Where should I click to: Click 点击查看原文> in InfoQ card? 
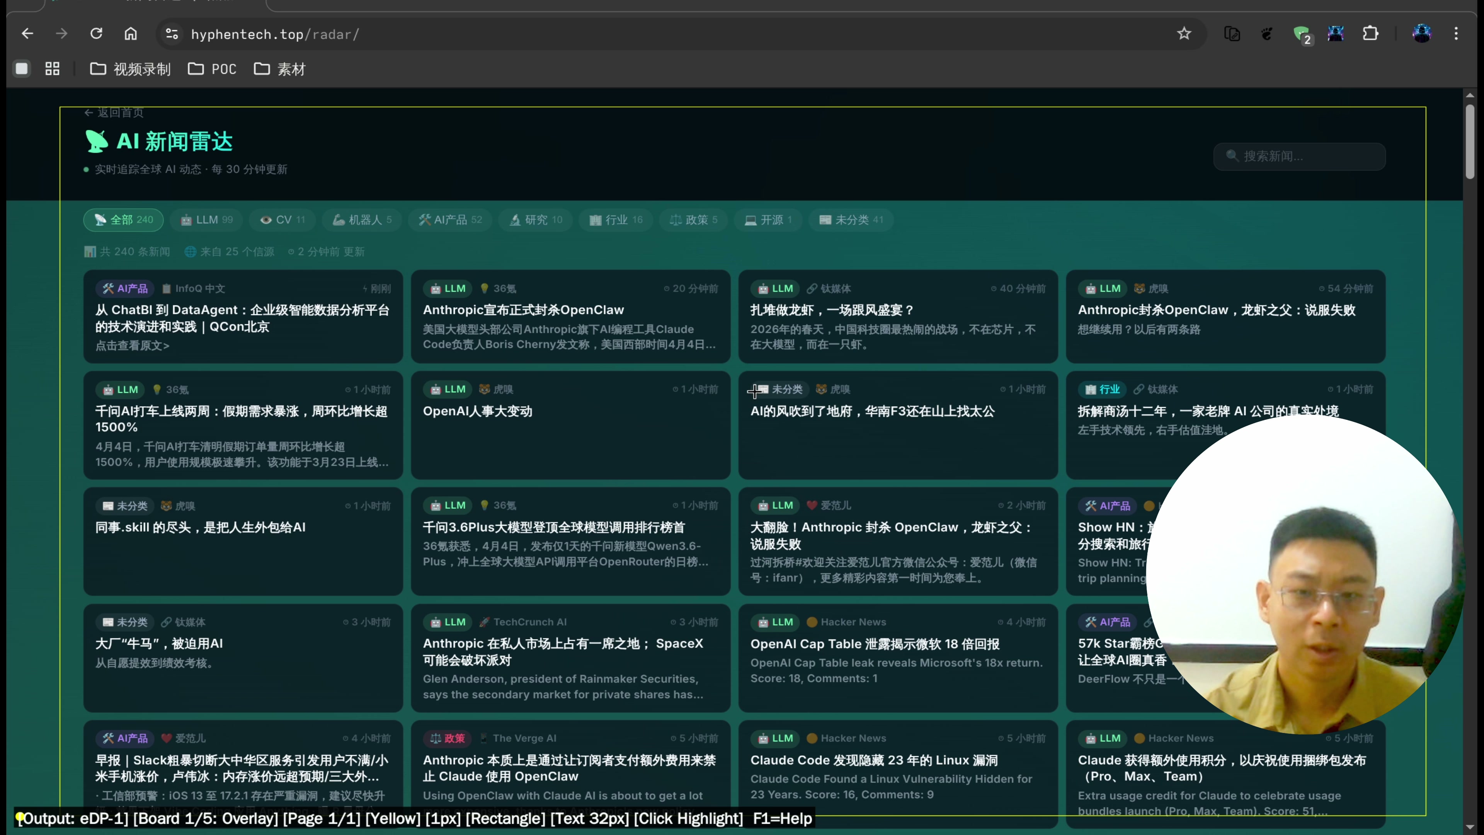coord(133,346)
